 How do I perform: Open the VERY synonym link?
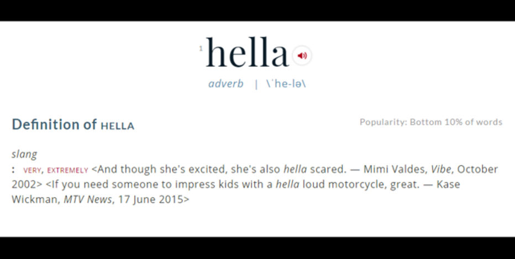tap(32, 170)
